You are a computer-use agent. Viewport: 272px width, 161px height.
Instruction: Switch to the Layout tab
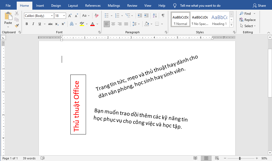[73, 6]
